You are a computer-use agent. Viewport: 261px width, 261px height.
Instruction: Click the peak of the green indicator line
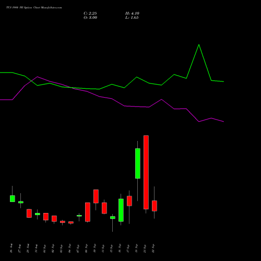click(199, 45)
